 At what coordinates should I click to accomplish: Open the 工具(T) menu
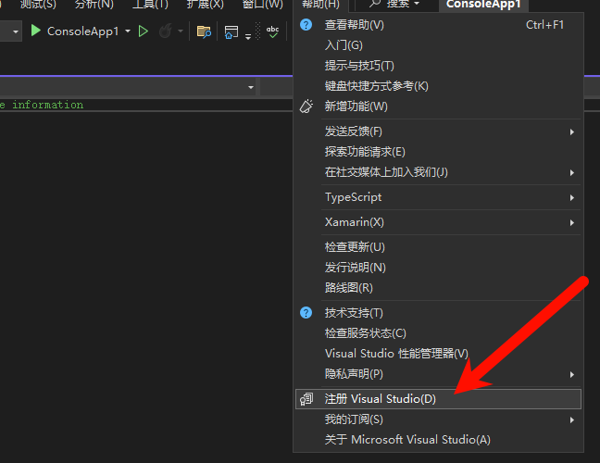(150, 5)
